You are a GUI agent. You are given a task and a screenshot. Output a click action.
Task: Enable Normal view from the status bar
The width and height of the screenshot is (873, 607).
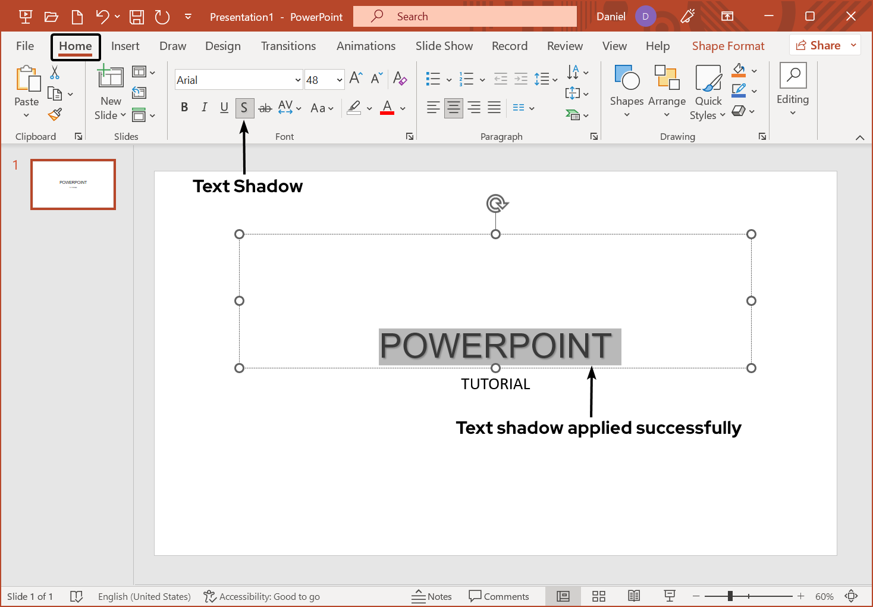tap(563, 596)
